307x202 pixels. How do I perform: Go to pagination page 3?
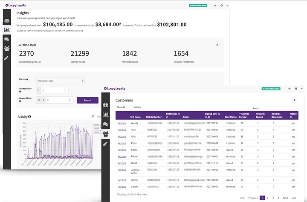point(273,198)
